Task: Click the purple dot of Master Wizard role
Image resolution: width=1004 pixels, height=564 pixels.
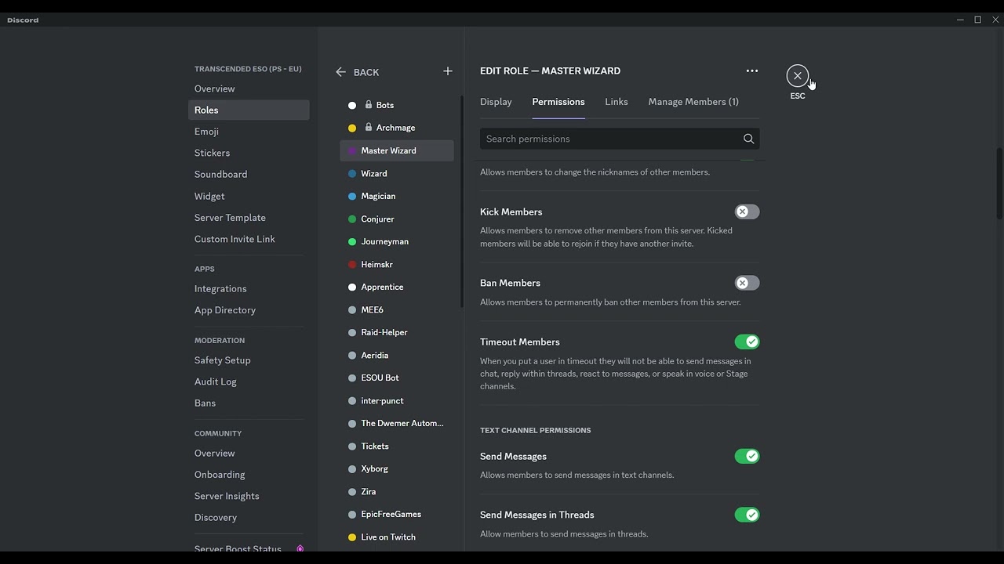Action: point(352,150)
